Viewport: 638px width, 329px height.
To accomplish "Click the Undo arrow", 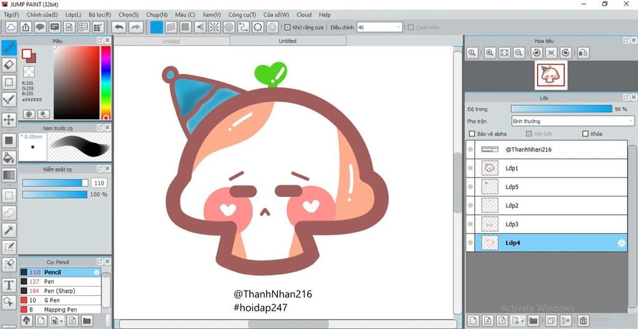I will (119, 27).
